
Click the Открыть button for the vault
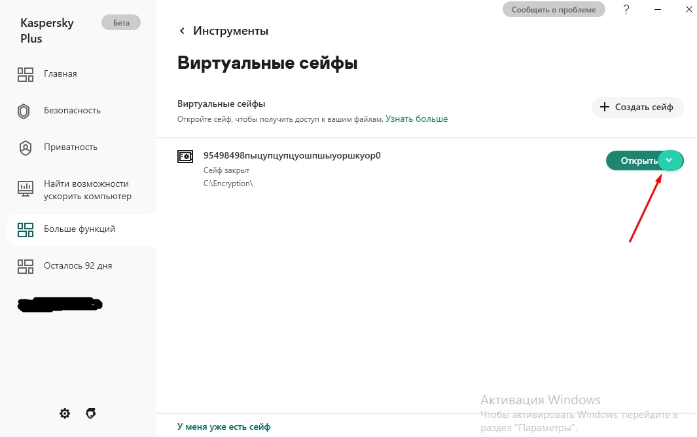[634, 161]
